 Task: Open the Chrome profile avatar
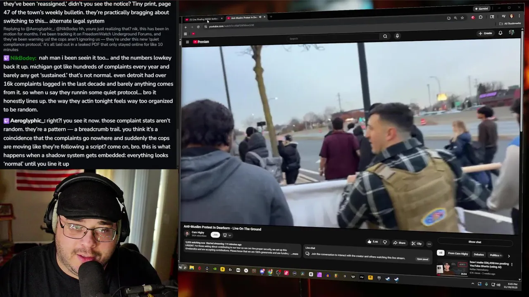(512, 16)
